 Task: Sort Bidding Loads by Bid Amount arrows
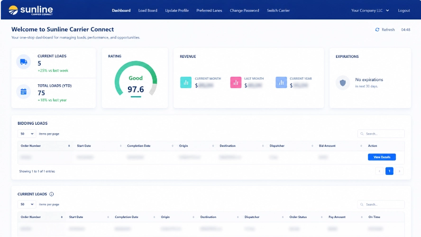[x=361, y=146]
